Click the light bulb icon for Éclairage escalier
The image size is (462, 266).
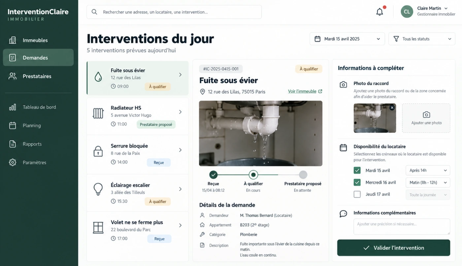98,188
